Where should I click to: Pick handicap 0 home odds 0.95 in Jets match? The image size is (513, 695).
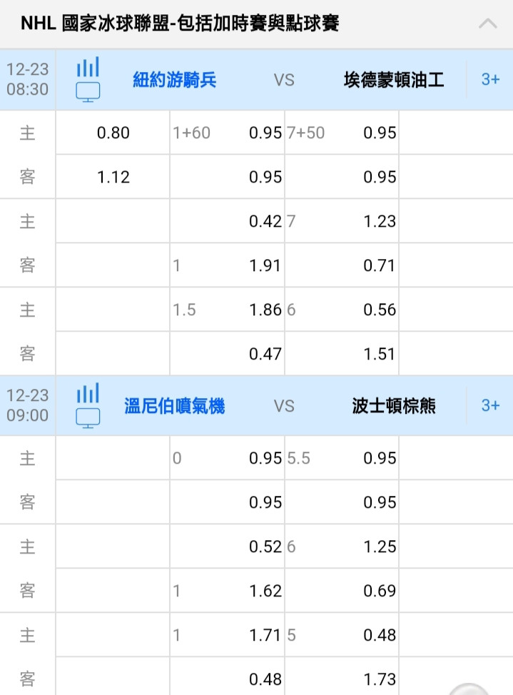click(x=227, y=458)
